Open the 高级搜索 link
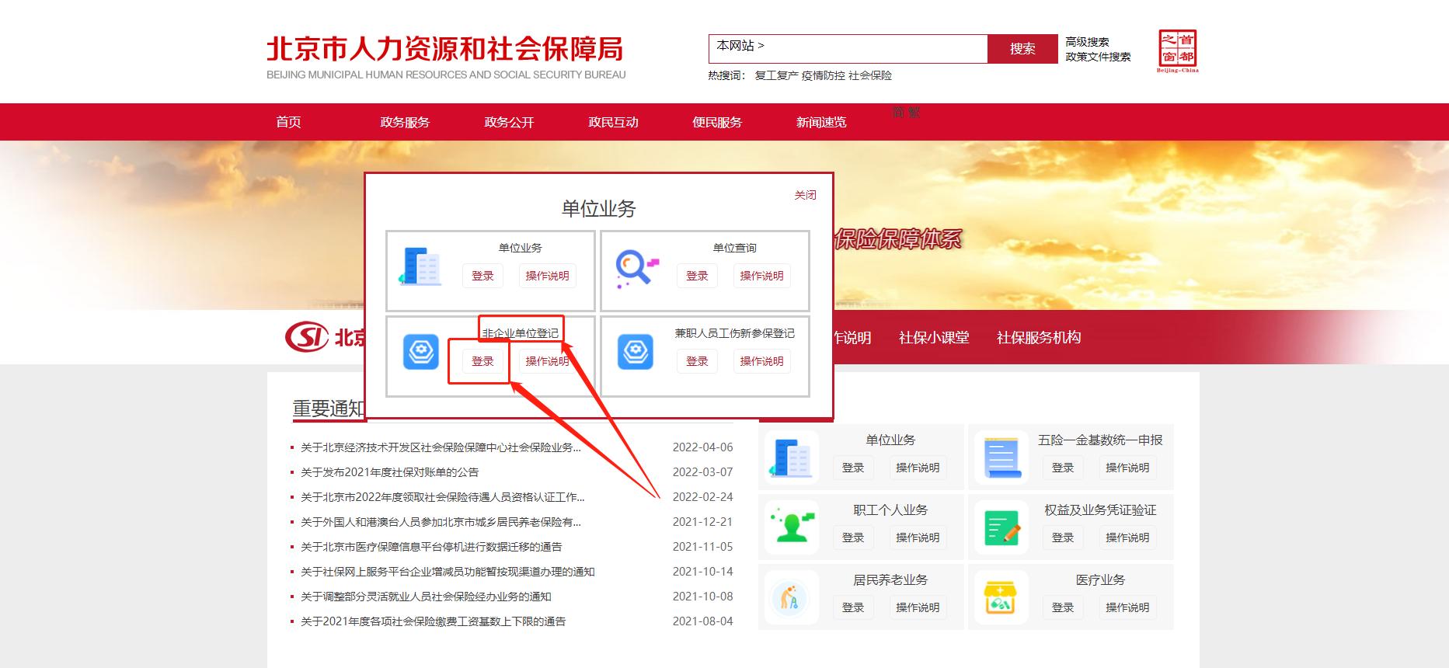This screenshot has height=668, width=1449. point(1087,42)
